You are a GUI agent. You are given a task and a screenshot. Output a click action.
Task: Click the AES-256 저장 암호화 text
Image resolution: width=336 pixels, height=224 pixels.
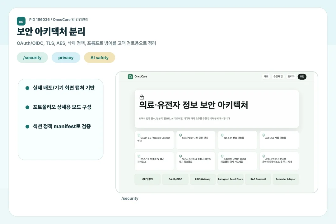click(x=276, y=138)
